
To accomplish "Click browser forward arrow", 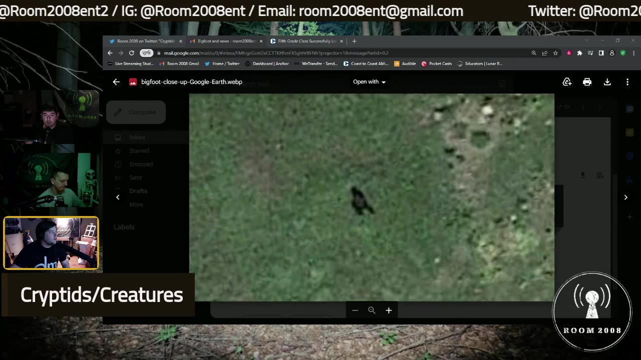I will [121, 53].
